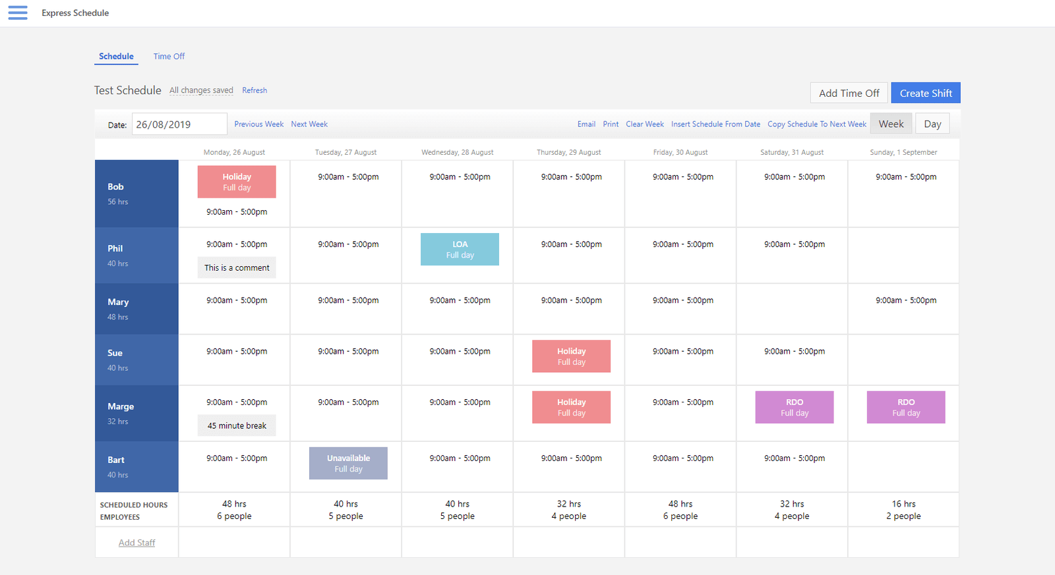This screenshot has height=575, width=1055.
Task: Open the hamburger menu icon
Action: click(18, 13)
